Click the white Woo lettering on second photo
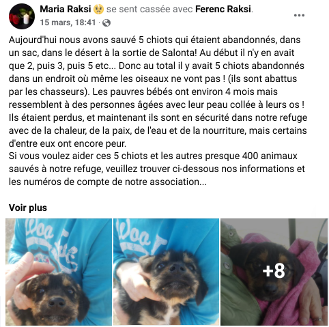 (134, 232)
